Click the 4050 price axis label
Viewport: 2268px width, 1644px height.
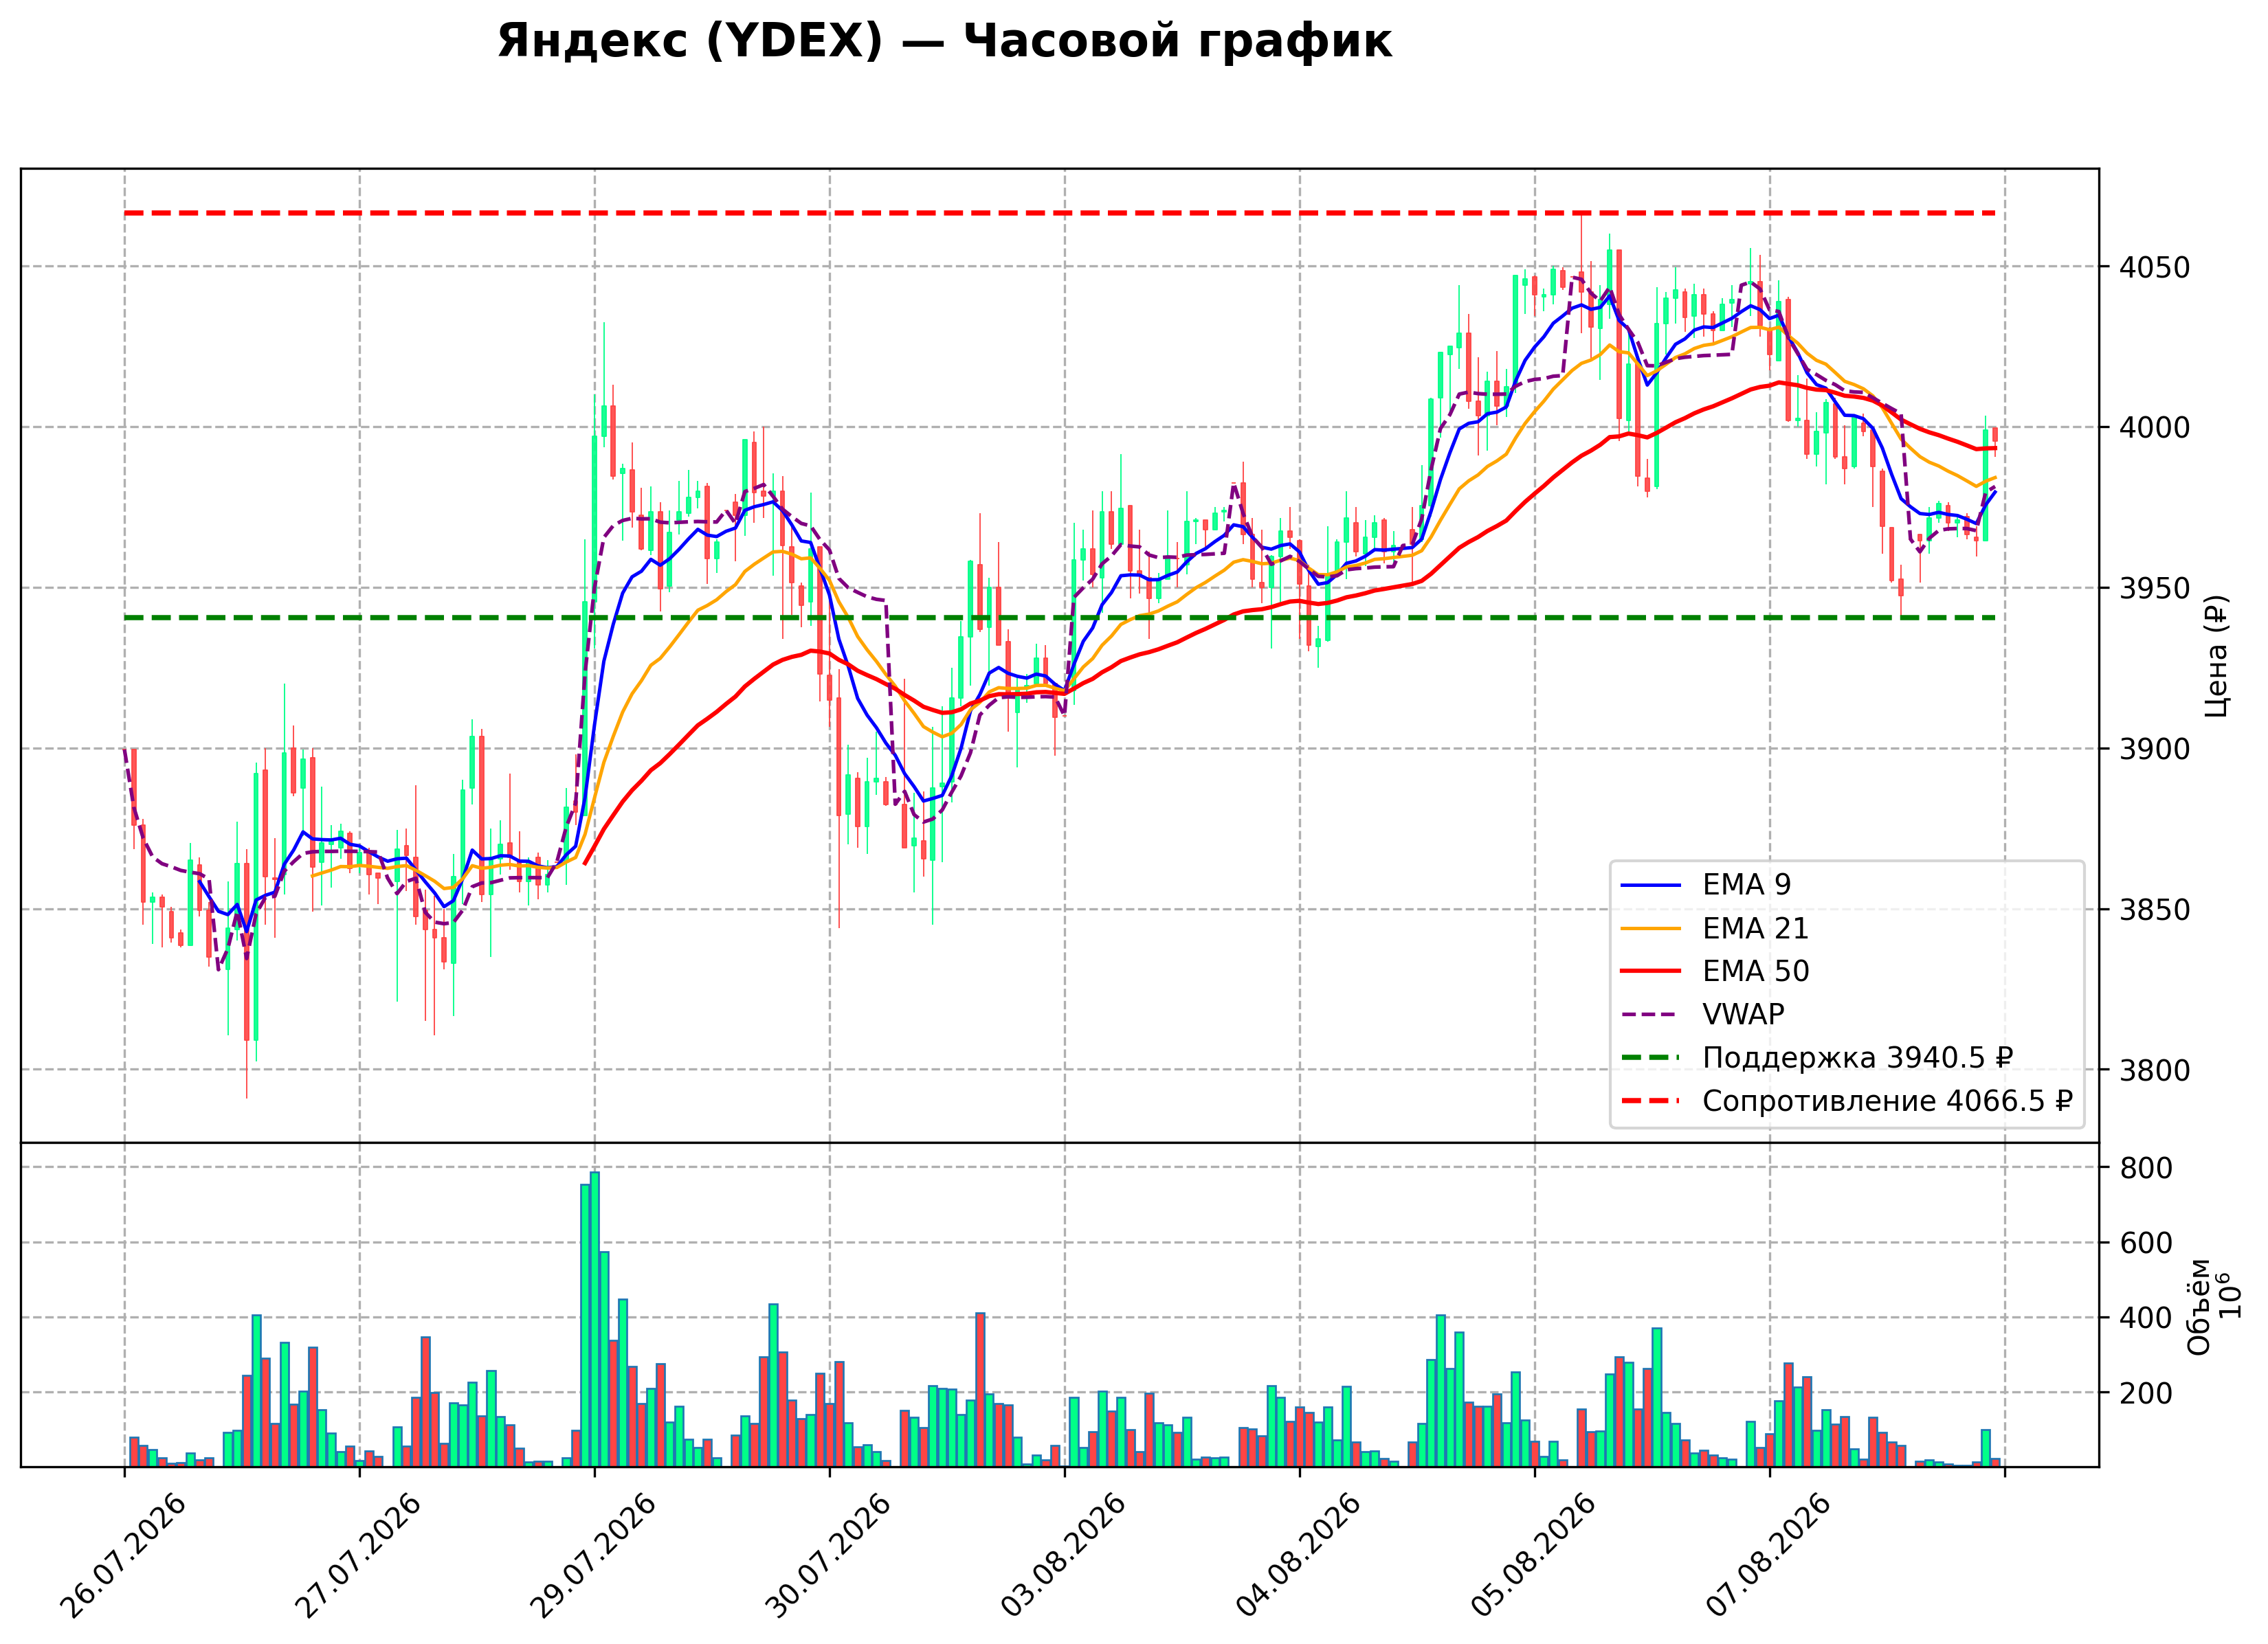(2154, 268)
